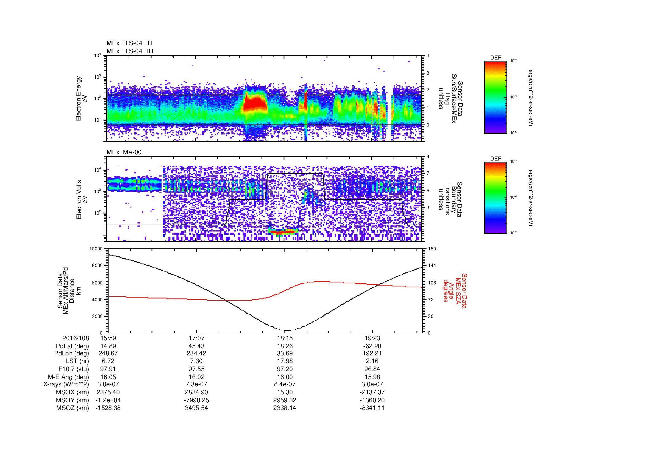Screen dimensions: 670x473
Task: Click LST value '2.16'
Action: pos(372,361)
